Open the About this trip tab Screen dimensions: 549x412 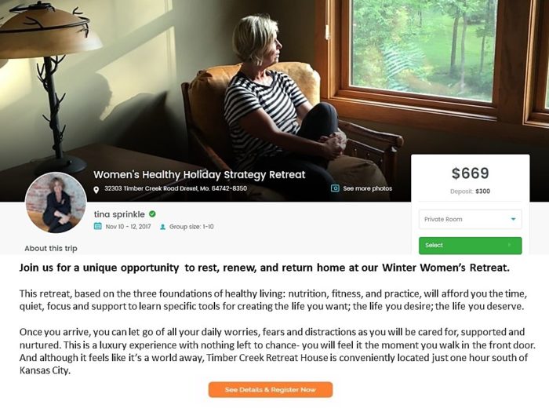coord(51,249)
